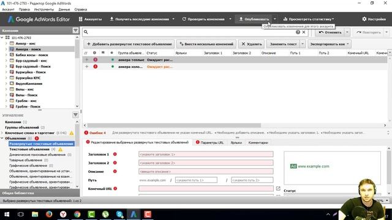The height and width of the screenshot is (220, 392).
Task: Click the Описание input field
Action: click(206, 171)
